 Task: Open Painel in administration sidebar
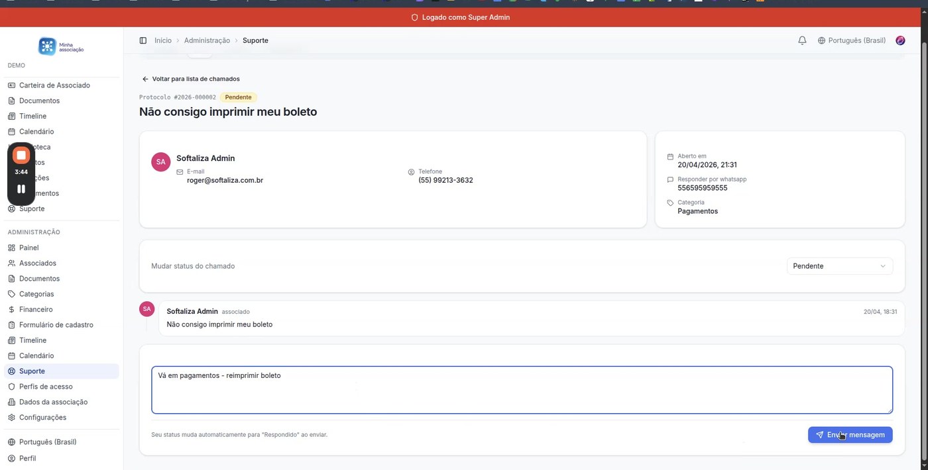[x=29, y=248]
